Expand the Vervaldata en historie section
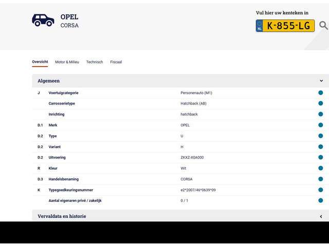This screenshot has width=329, height=246. [321, 216]
